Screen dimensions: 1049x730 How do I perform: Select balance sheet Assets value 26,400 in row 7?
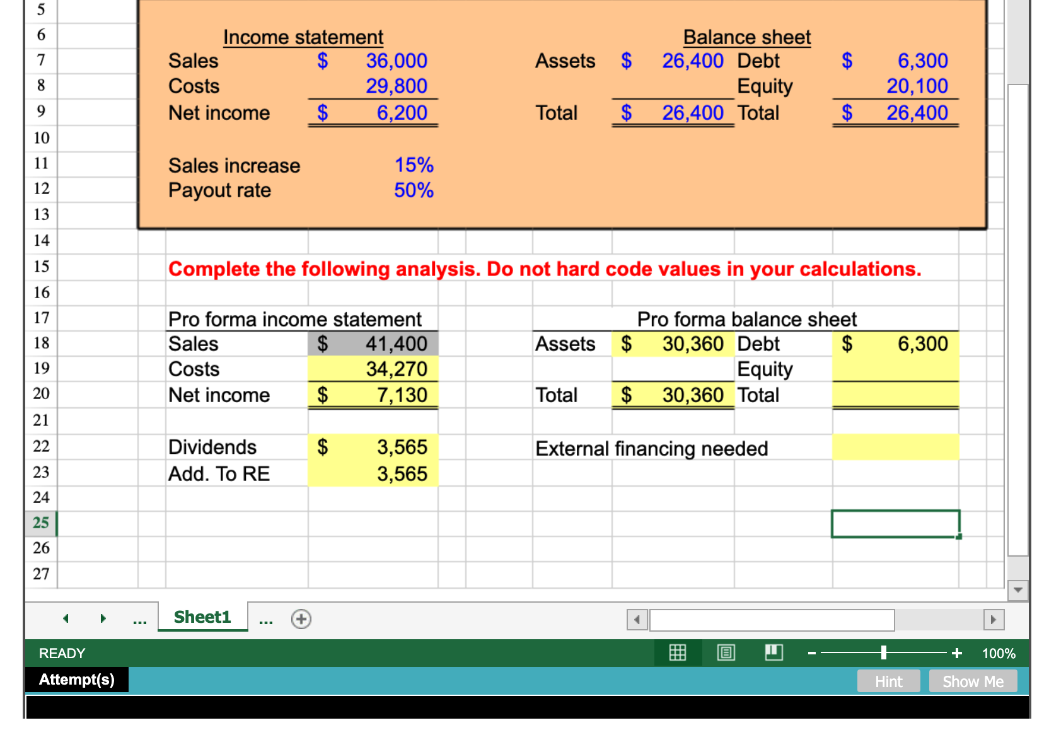point(673,61)
